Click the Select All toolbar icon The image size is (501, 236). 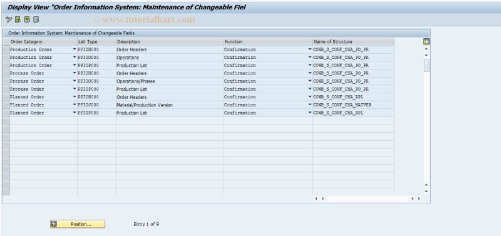coord(18,20)
